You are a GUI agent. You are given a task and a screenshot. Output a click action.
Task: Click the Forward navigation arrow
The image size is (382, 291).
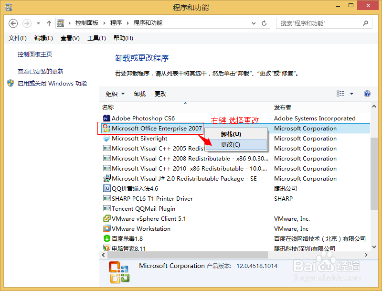[x=27, y=23]
